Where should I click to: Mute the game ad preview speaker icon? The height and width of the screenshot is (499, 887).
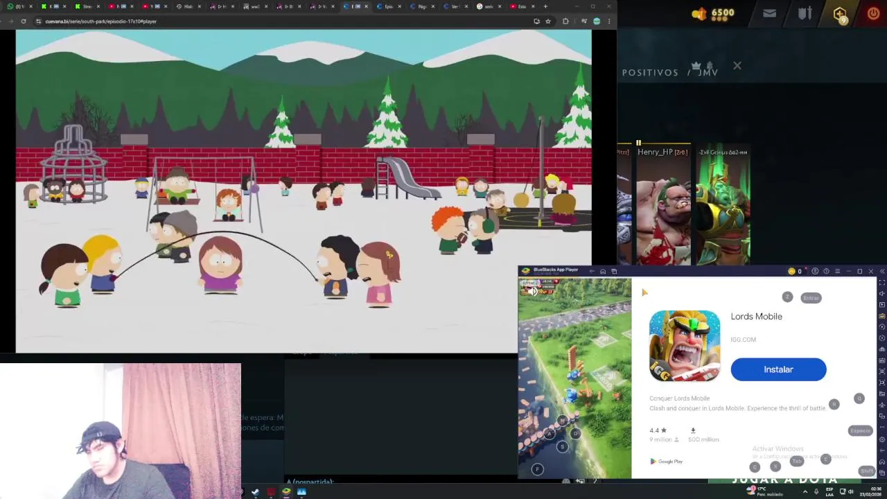pos(532,291)
